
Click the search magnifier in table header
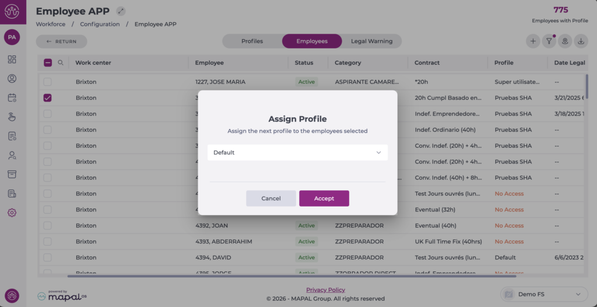tap(61, 62)
